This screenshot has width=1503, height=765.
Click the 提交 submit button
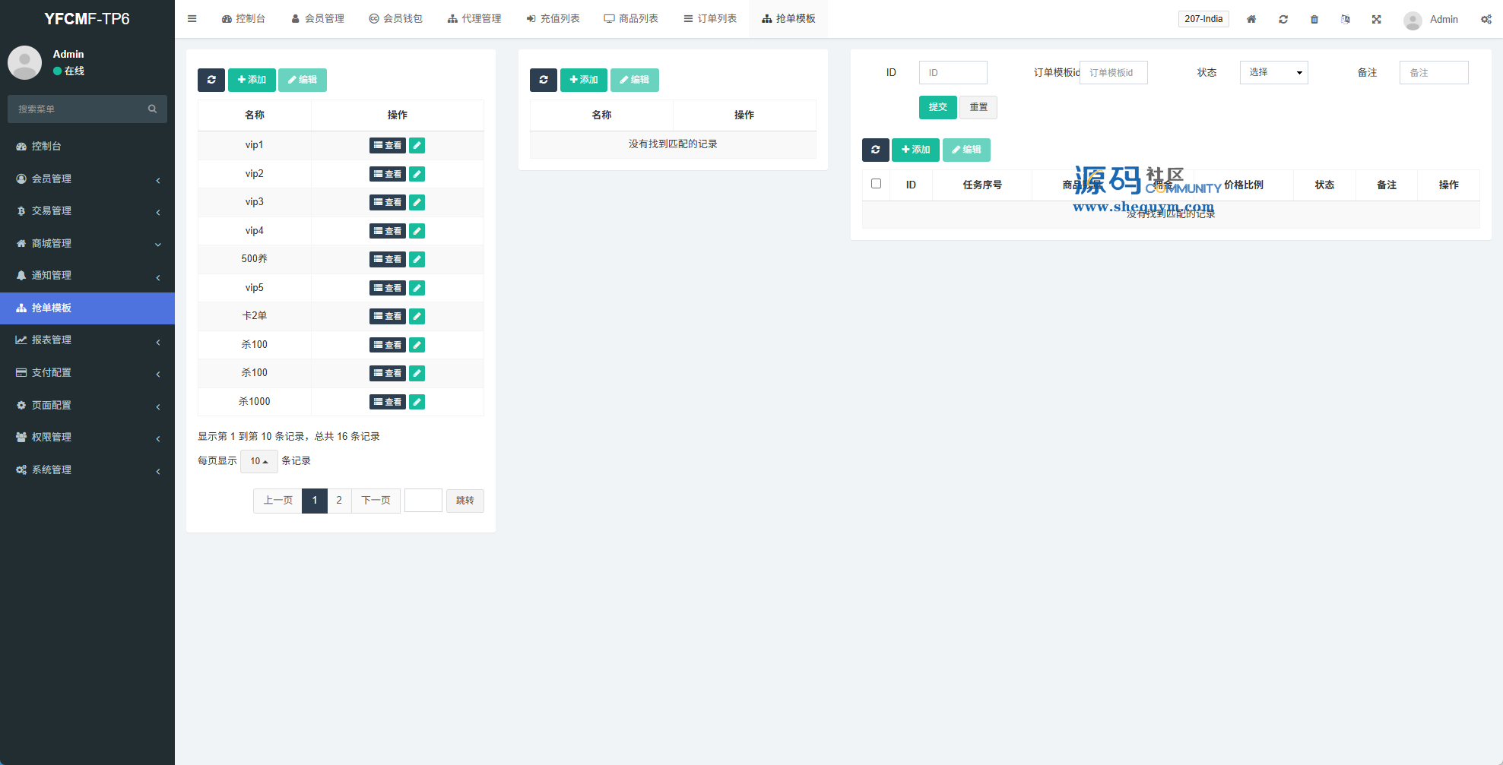pyautogui.click(x=937, y=107)
